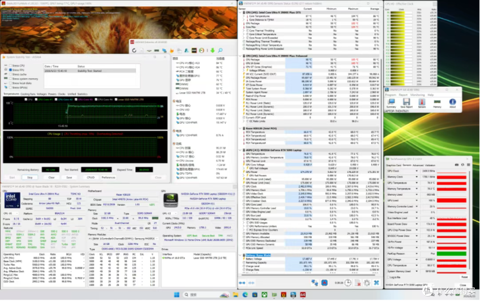
Task: Open the AIDA64 magnifier search icon
Action: (x=220, y=50)
